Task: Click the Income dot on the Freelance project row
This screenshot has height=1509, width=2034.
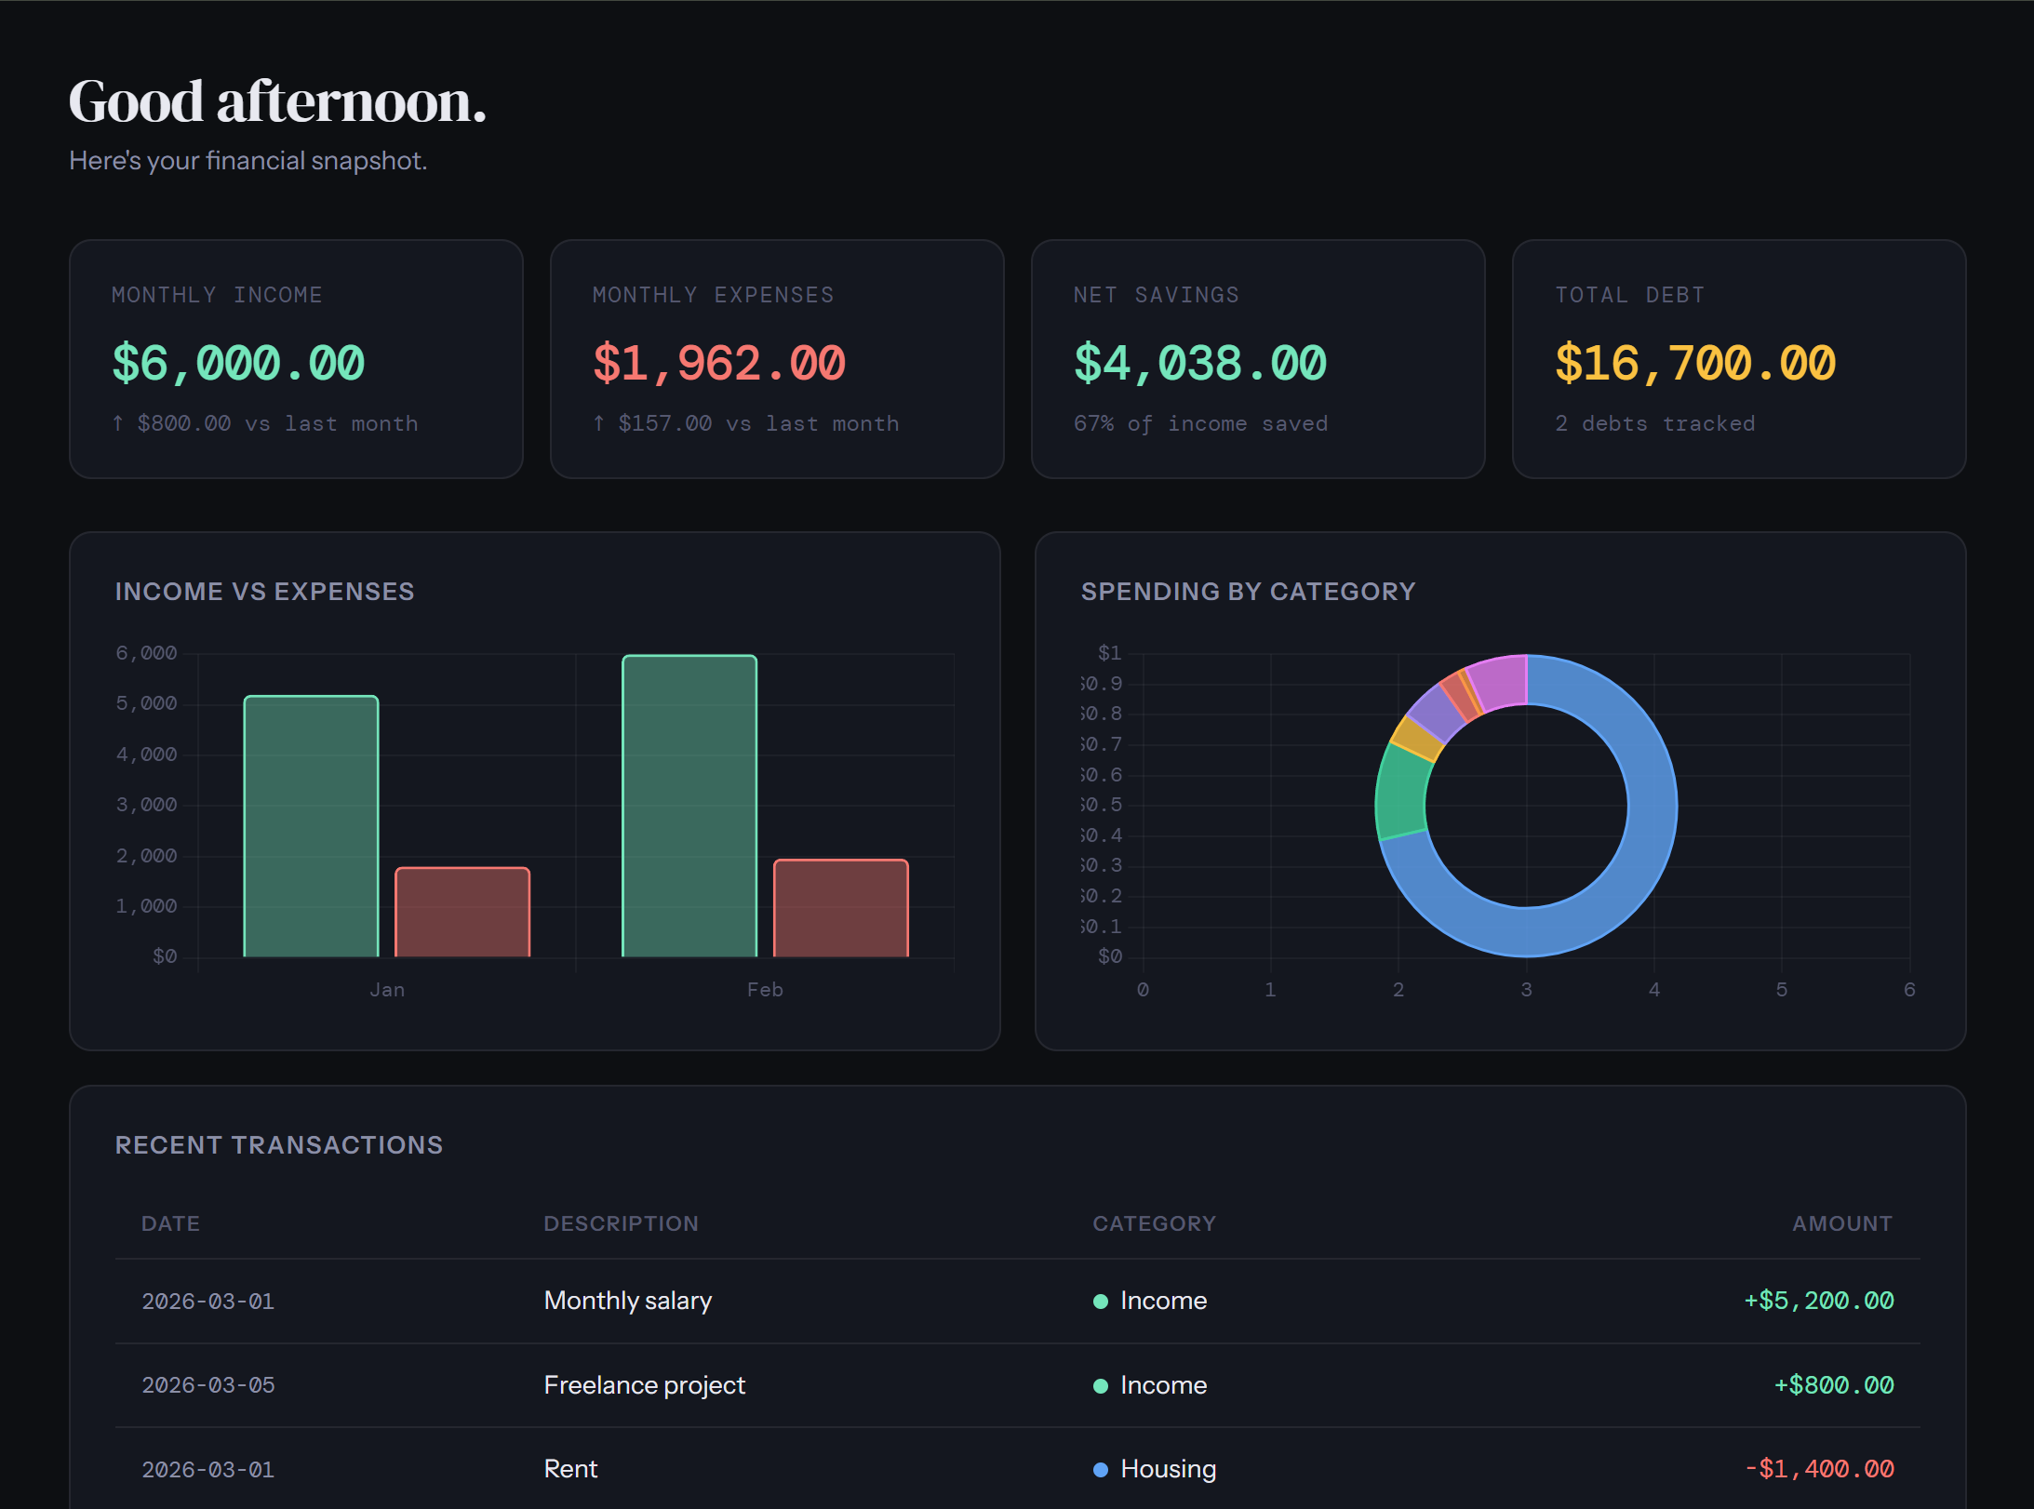Action: click(x=1100, y=1385)
